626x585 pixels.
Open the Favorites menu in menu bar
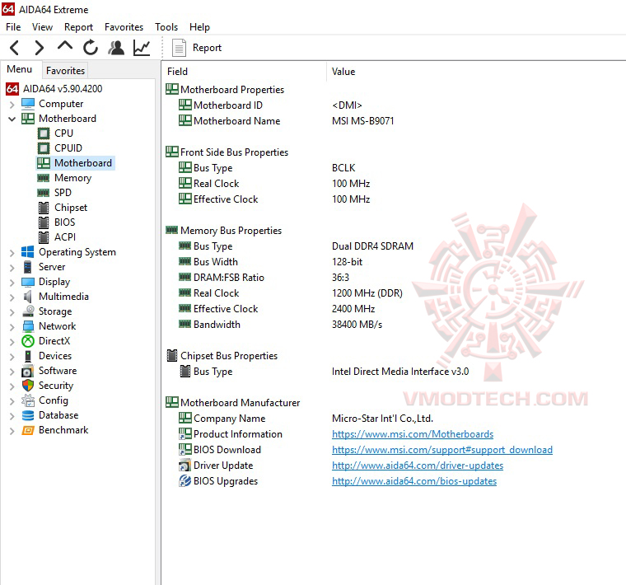point(124,26)
